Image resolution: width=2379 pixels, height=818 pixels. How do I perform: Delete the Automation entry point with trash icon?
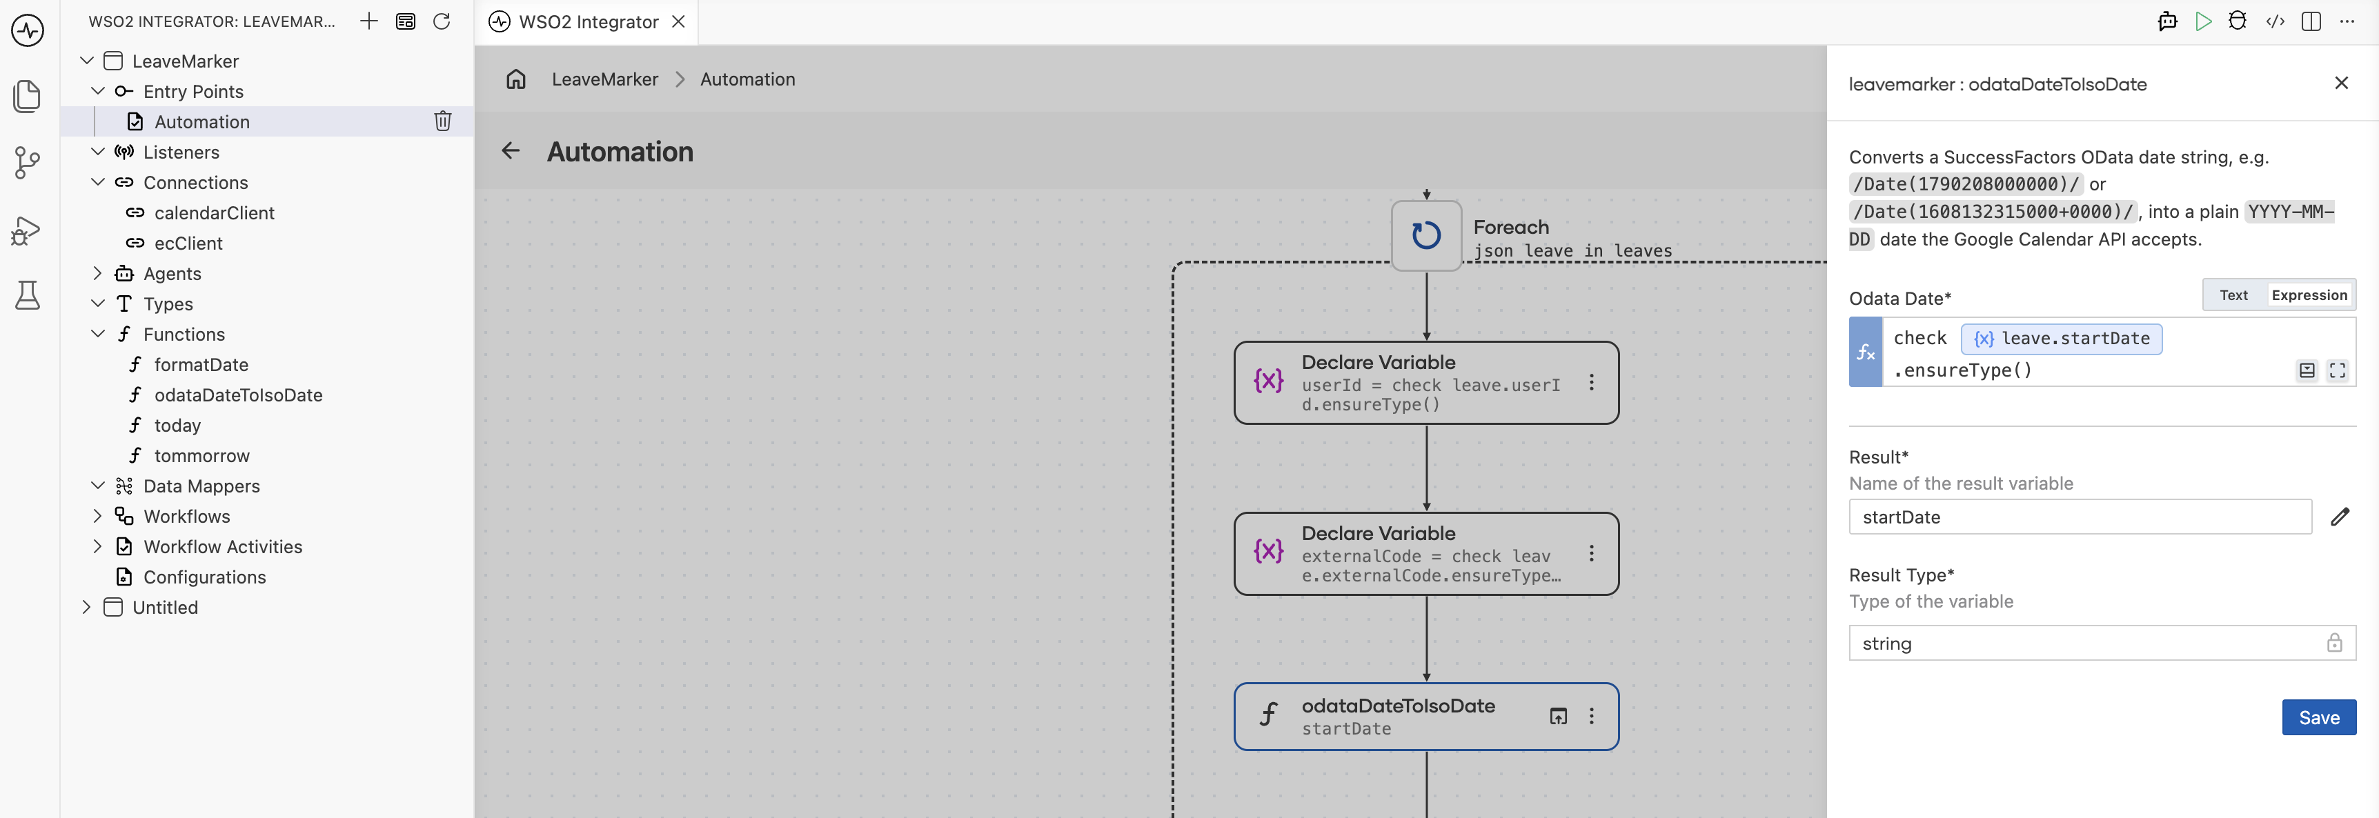442,121
